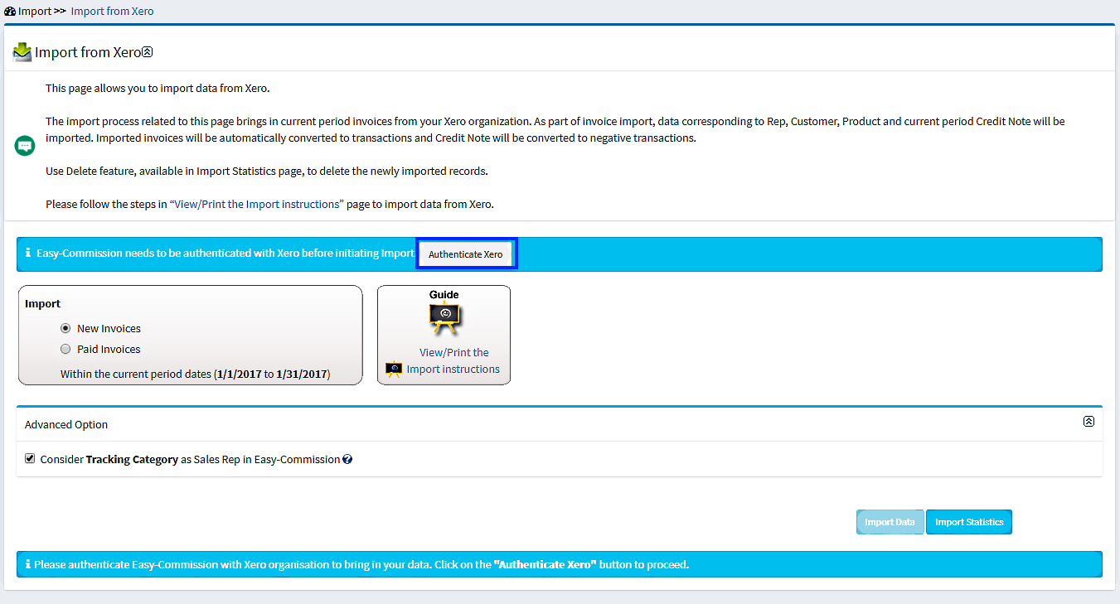This screenshot has height=604, width=1120.
Task: Click the Import from Xero download icon
Action: (x=22, y=52)
